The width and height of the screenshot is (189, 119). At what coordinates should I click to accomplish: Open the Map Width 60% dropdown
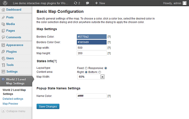pyautogui.click(x=91, y=77)
